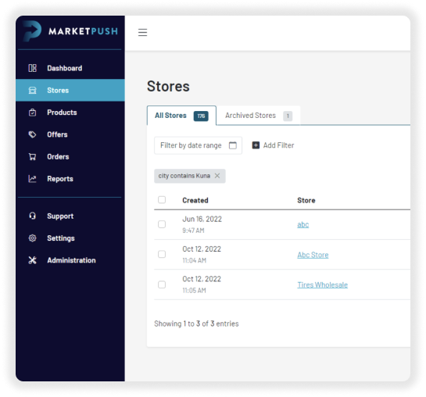Click the Add Filter button
The image size is (426, 397).
click(273, 145)
